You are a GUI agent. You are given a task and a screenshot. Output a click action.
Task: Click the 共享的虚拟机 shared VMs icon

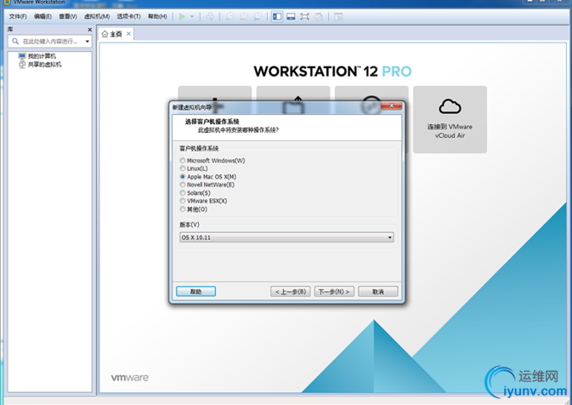click(x=22, y=65)
